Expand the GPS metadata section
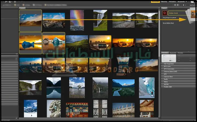The height and width of the screenshot is (122, 197). pos(165,74)
